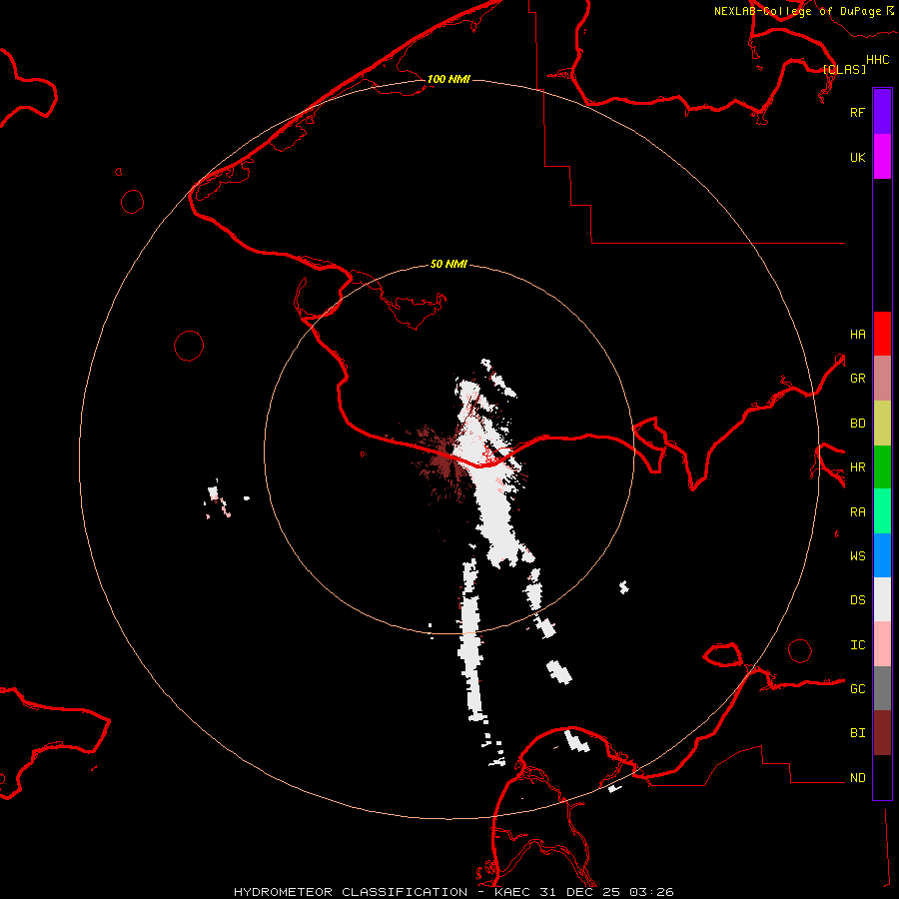Click the [CLAS] units label

point(844,69)
